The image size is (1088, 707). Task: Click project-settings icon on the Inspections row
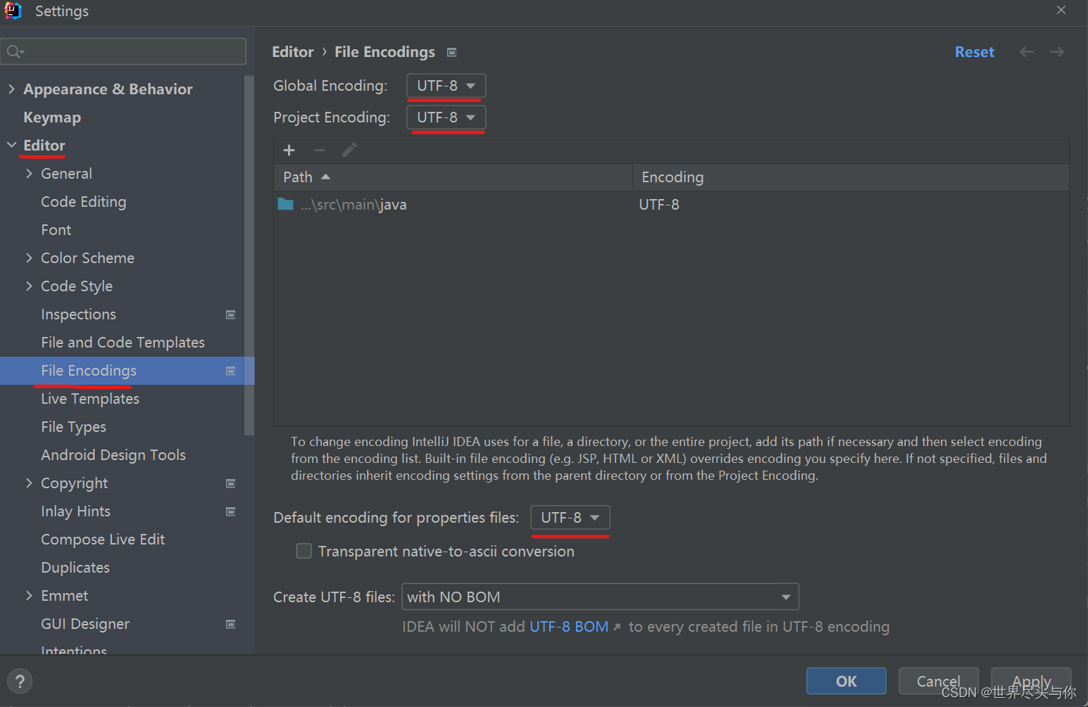pyautogui.click(x=230, y=314)
